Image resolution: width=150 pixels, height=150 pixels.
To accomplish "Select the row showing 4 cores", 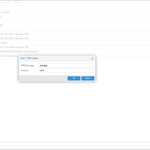I will 75,12.
